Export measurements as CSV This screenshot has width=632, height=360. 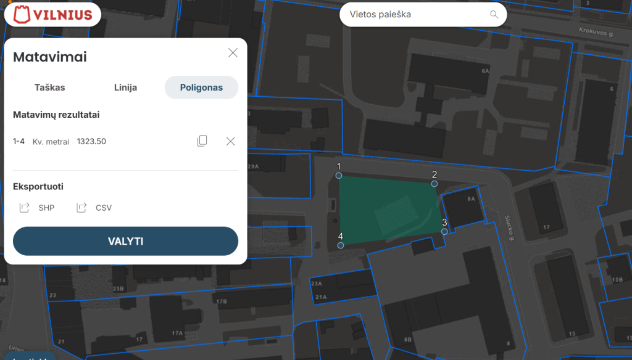point(104,208)
